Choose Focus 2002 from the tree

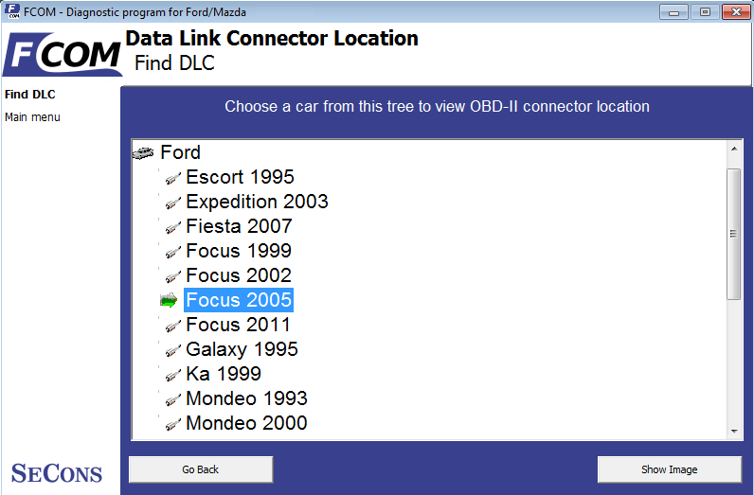point(239,275)
